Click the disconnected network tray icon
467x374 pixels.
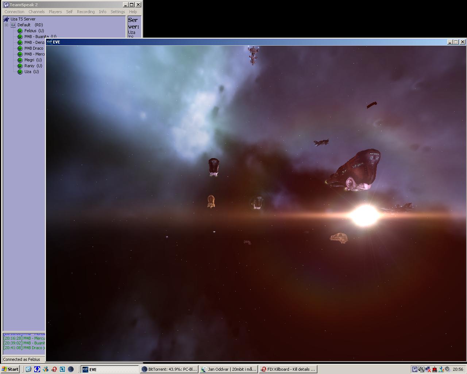tap(428, 369)
